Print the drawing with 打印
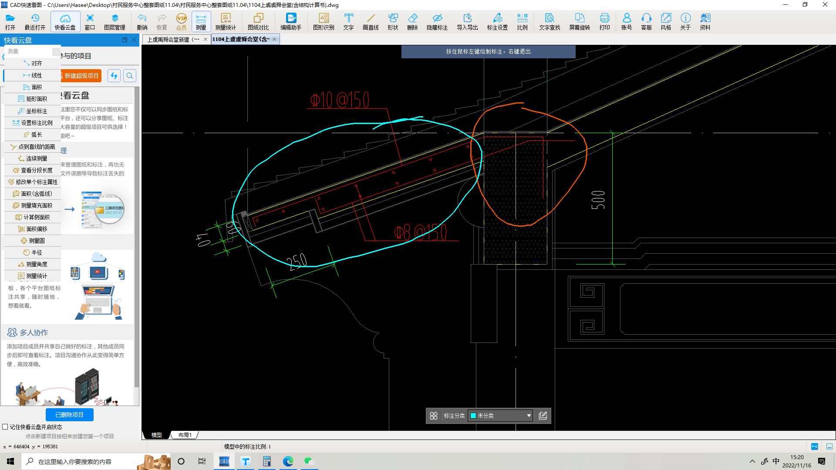 pos(604,21)
